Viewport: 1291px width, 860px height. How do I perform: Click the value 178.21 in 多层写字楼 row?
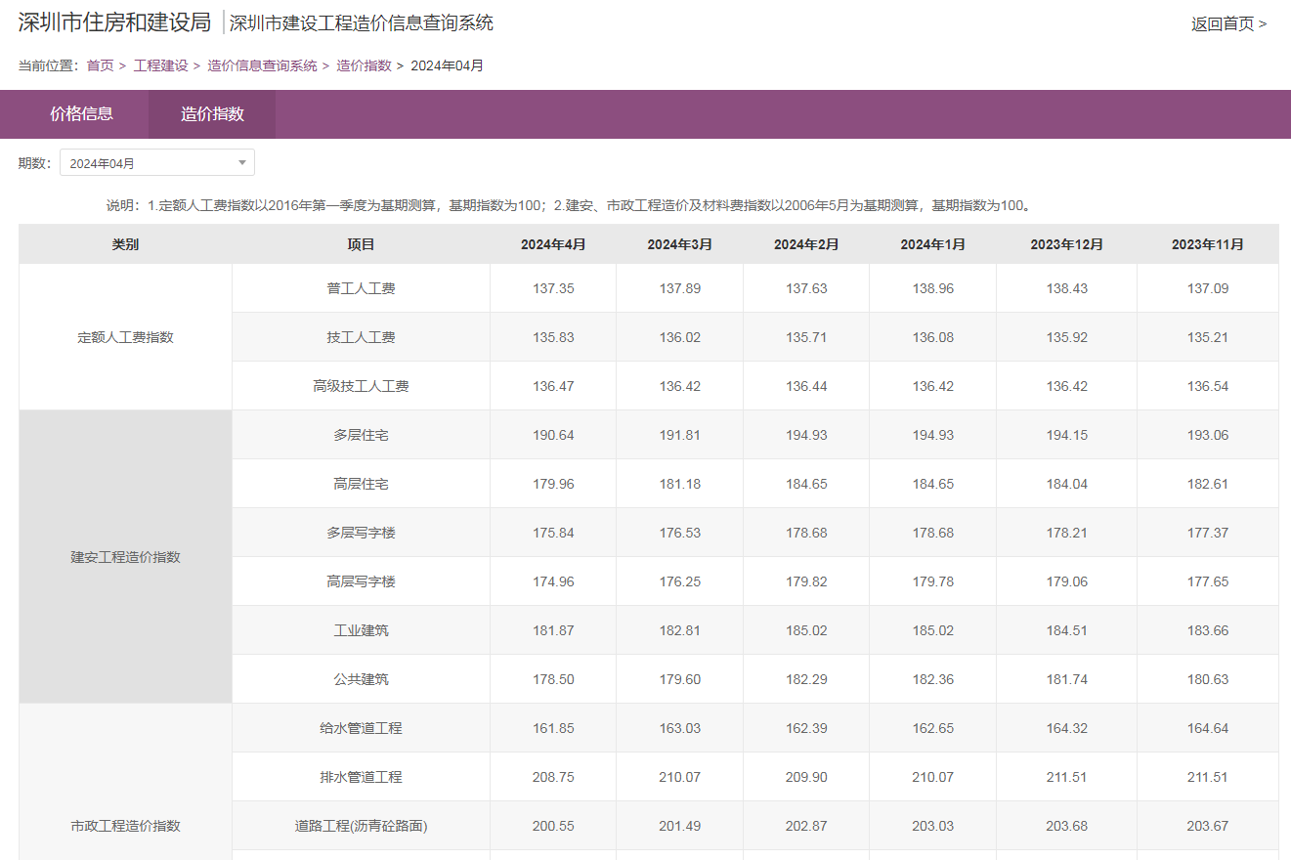coord(1066,533)
